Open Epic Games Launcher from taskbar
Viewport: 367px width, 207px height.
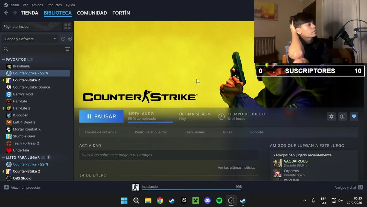click(x=184, y=201)
